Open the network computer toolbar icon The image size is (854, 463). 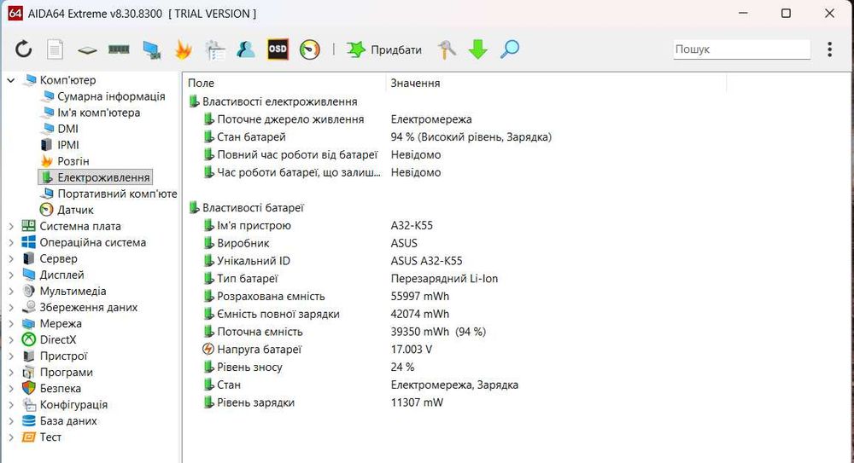pyautogui.click(x=151, y=50)
